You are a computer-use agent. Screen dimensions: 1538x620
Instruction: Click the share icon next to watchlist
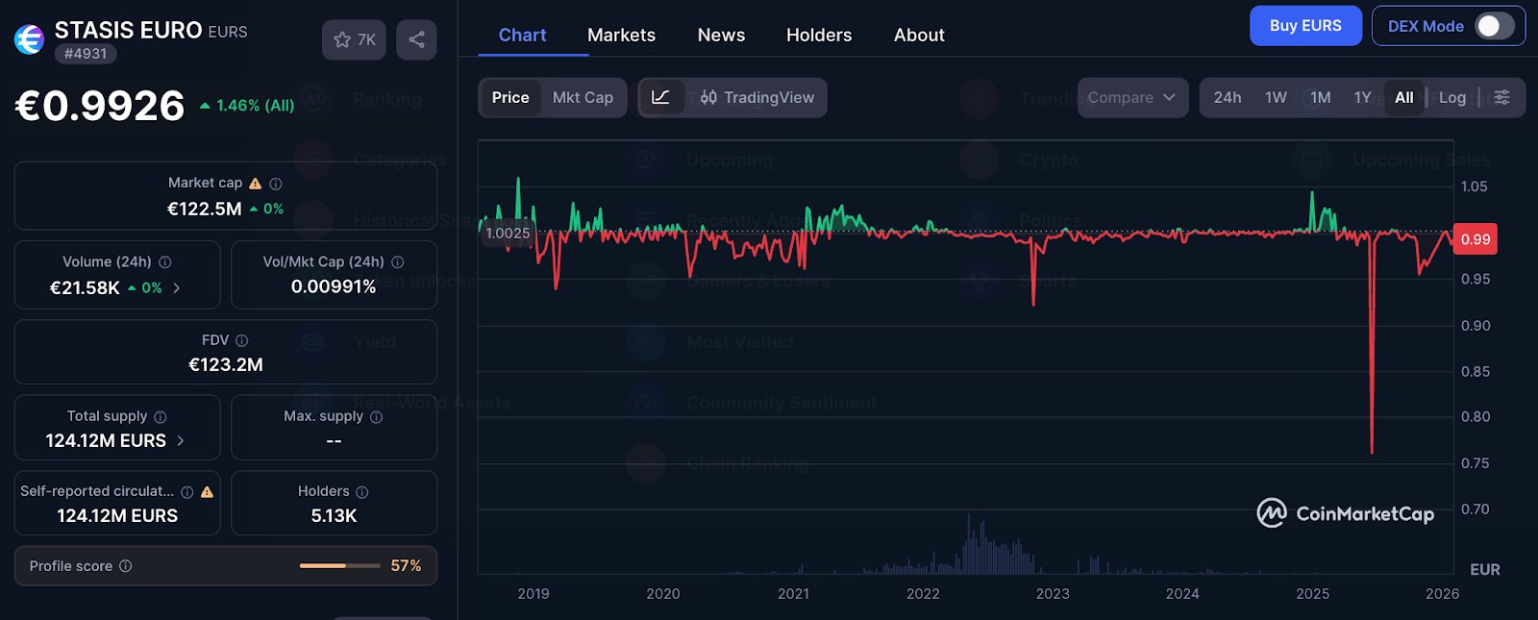416,39
